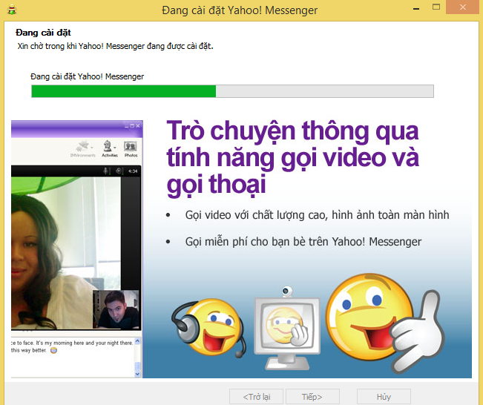Click the microphone icon in video bar
This screenshot has width=483, height=405.
[107, 171]
